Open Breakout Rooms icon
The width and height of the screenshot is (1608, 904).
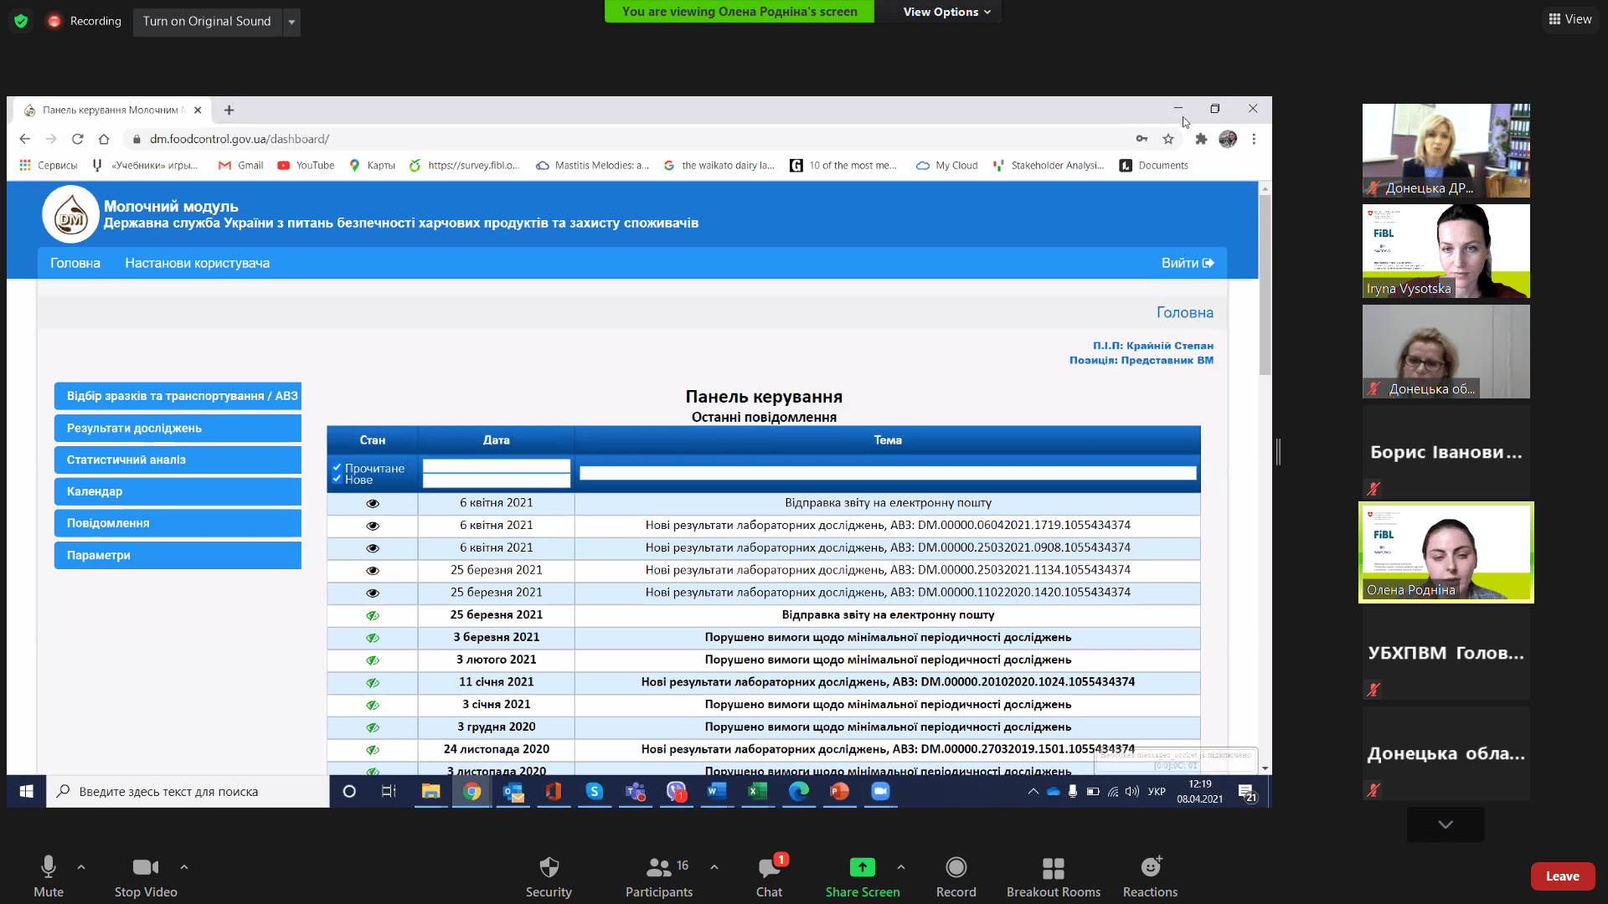point(1053,867)
